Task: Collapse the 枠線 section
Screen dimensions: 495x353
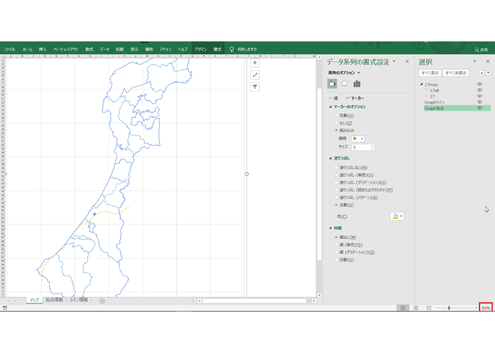Action: (x=331, y=228)
